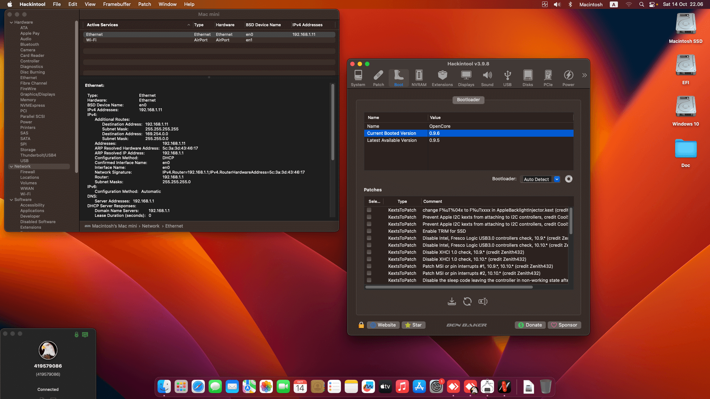The width and height of the screenshot is (710, 399).
Task: Collapse the Network tree section
Action: coord(11,166)
